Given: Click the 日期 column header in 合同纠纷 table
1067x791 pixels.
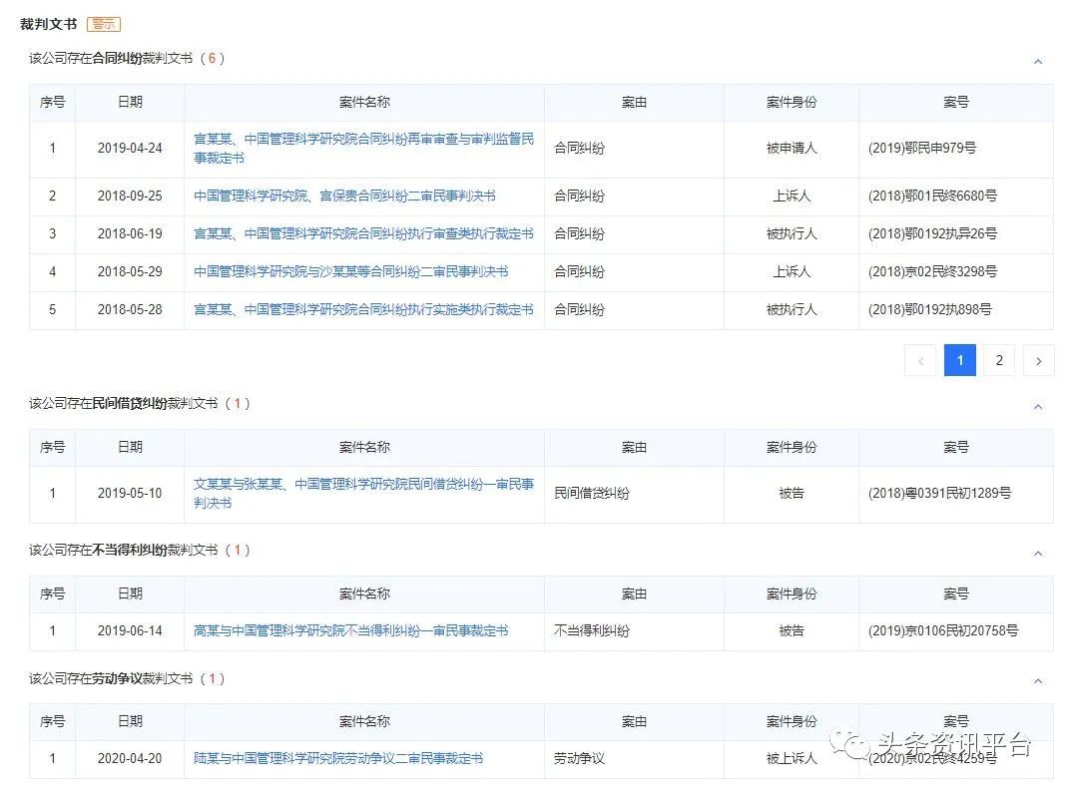Looking at the screenshot, I should [130, 103].
